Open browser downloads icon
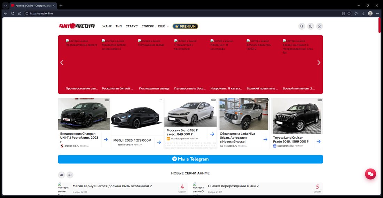This screenshot has height=198, width=383. (363, 14)
